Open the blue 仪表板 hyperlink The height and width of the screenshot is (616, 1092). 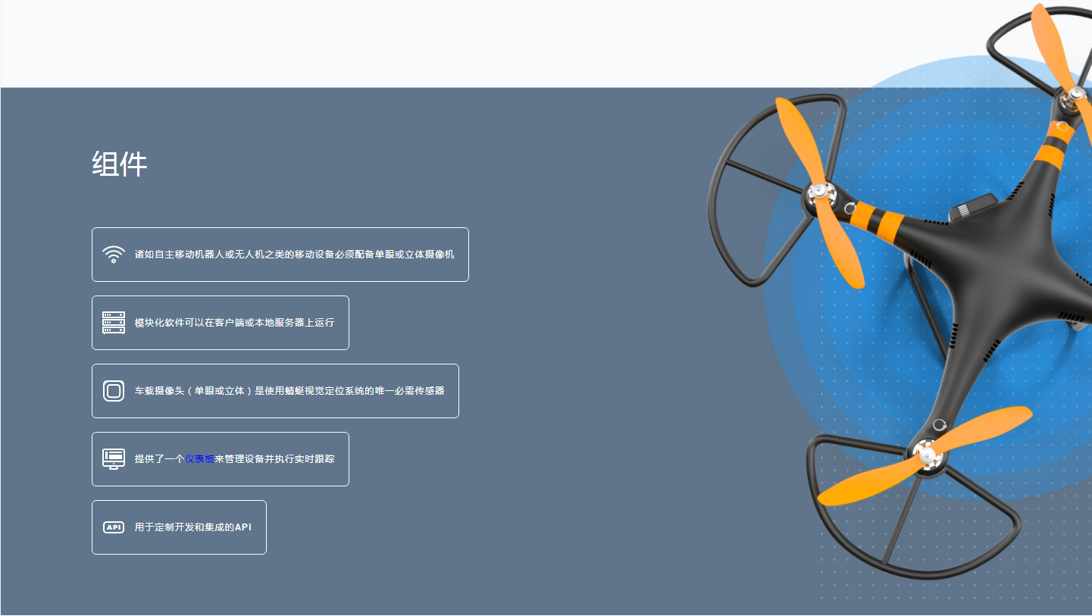point(199,459)
